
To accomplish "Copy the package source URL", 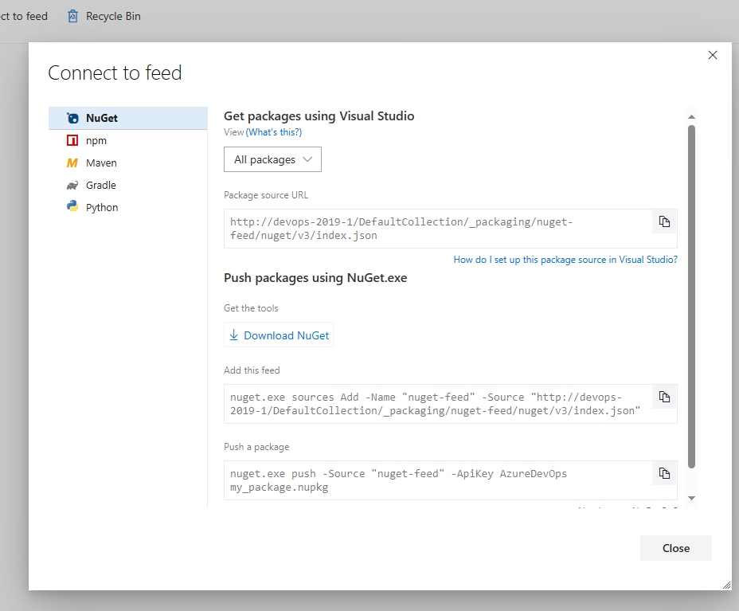I will pyautogui.click(x=664, y=221).
